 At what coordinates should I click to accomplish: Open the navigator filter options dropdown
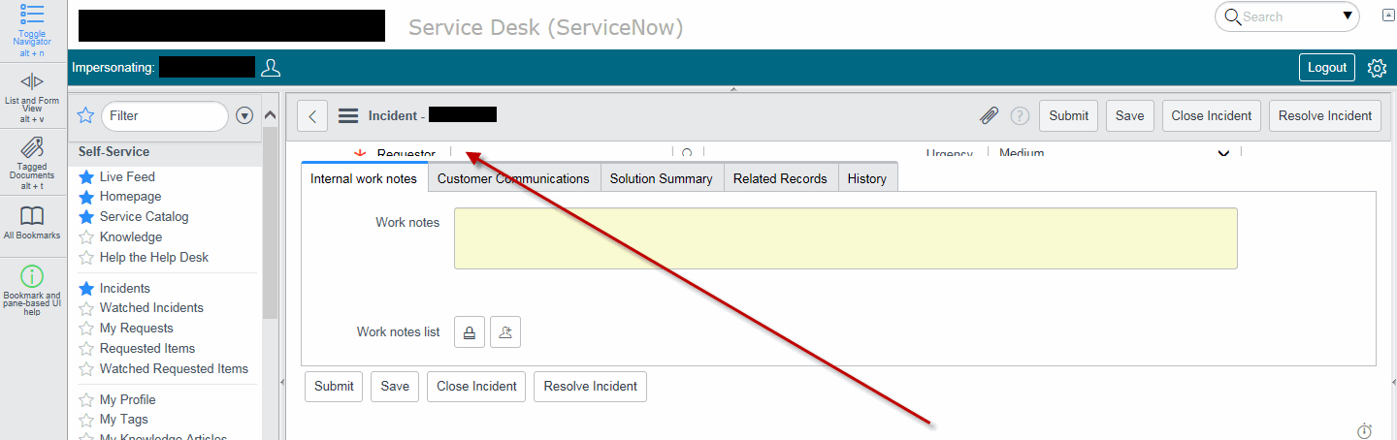[x=244, y=115]
